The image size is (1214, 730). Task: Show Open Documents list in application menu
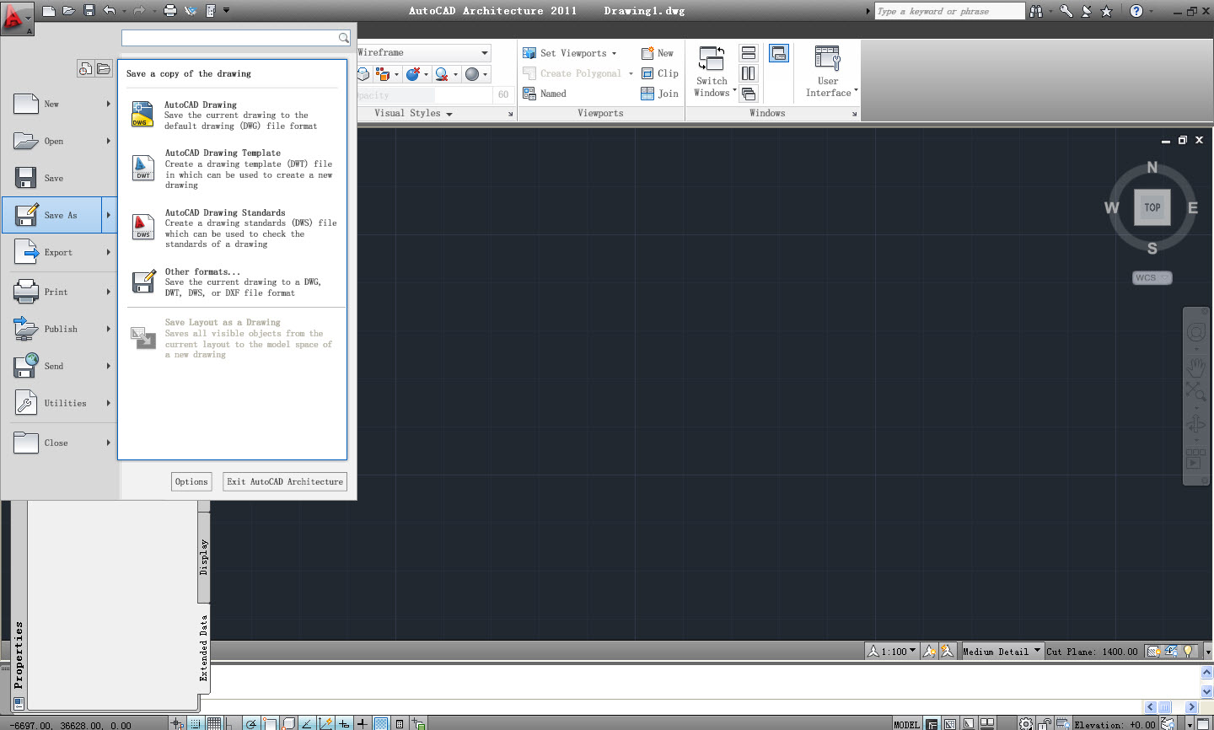pyautogui.click(x=104, y=69)
